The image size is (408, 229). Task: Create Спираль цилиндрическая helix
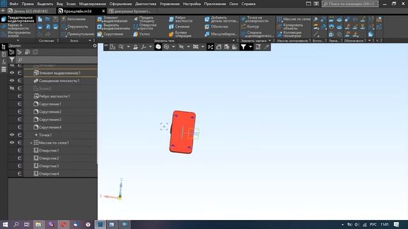point(257,34)
